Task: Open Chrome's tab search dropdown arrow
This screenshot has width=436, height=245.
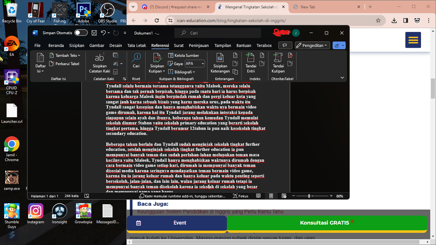Action: [x=133, y=7]
